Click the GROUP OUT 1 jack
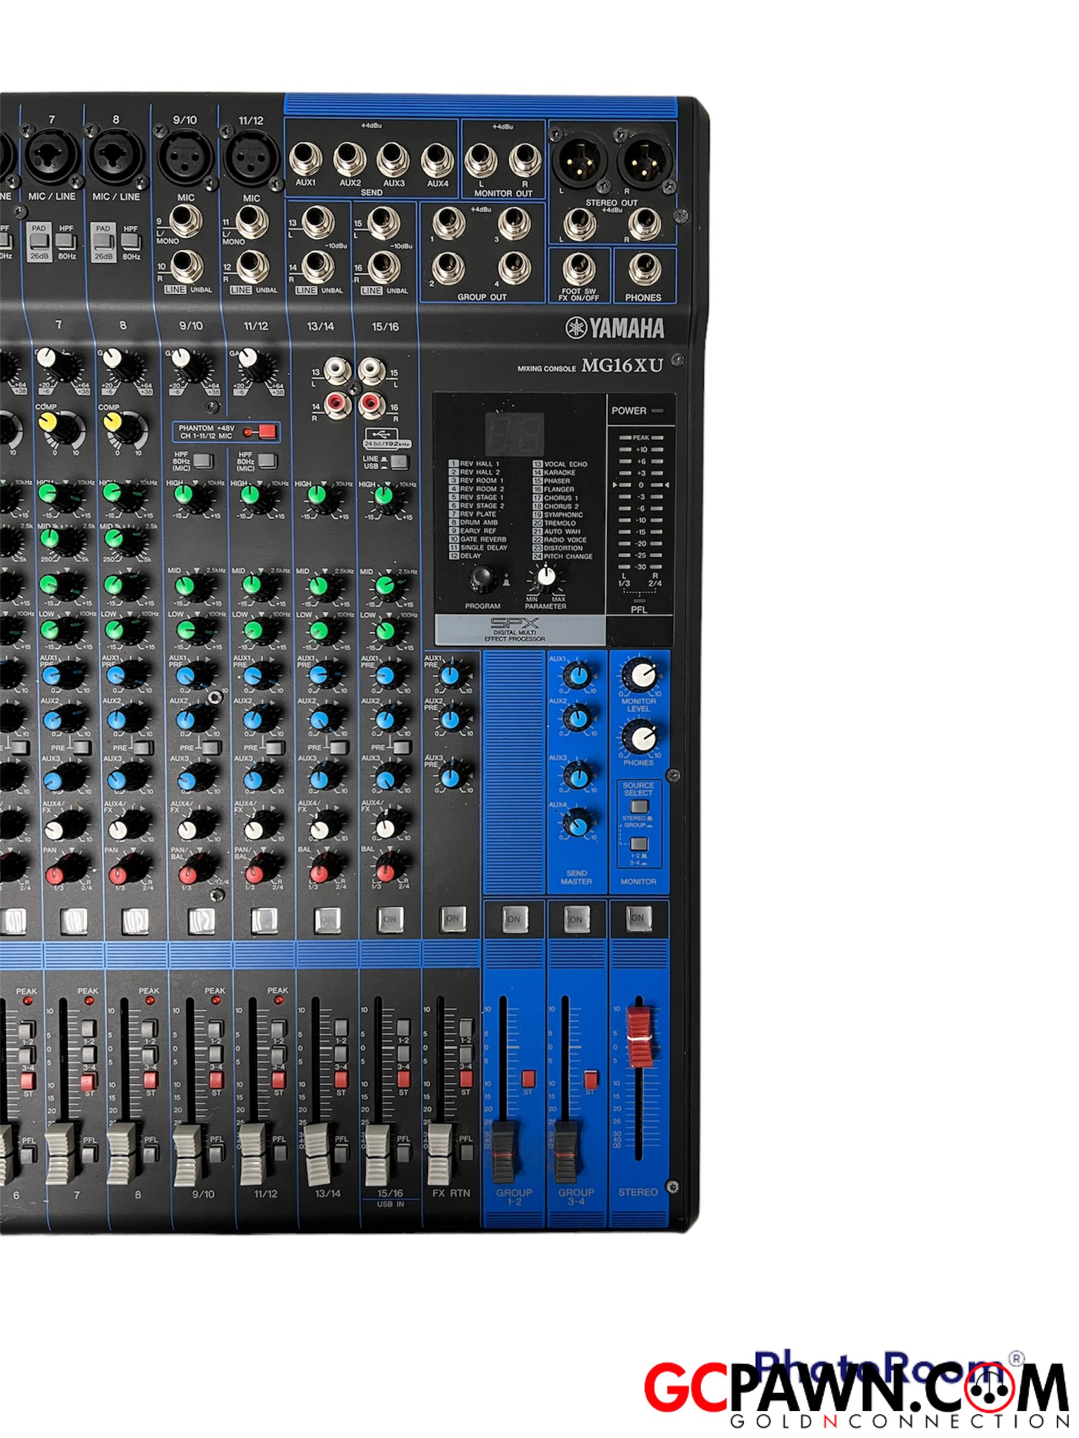 [x=449, y=223]
